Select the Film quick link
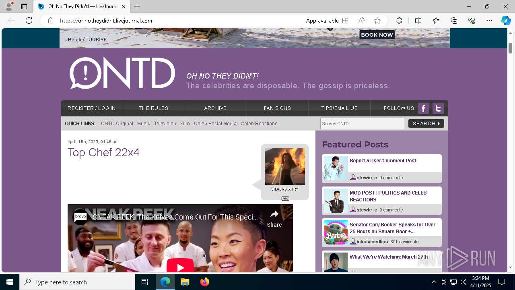Image resolution: width=515 pixels, height=290 pixels. click(x=185, y=124)
